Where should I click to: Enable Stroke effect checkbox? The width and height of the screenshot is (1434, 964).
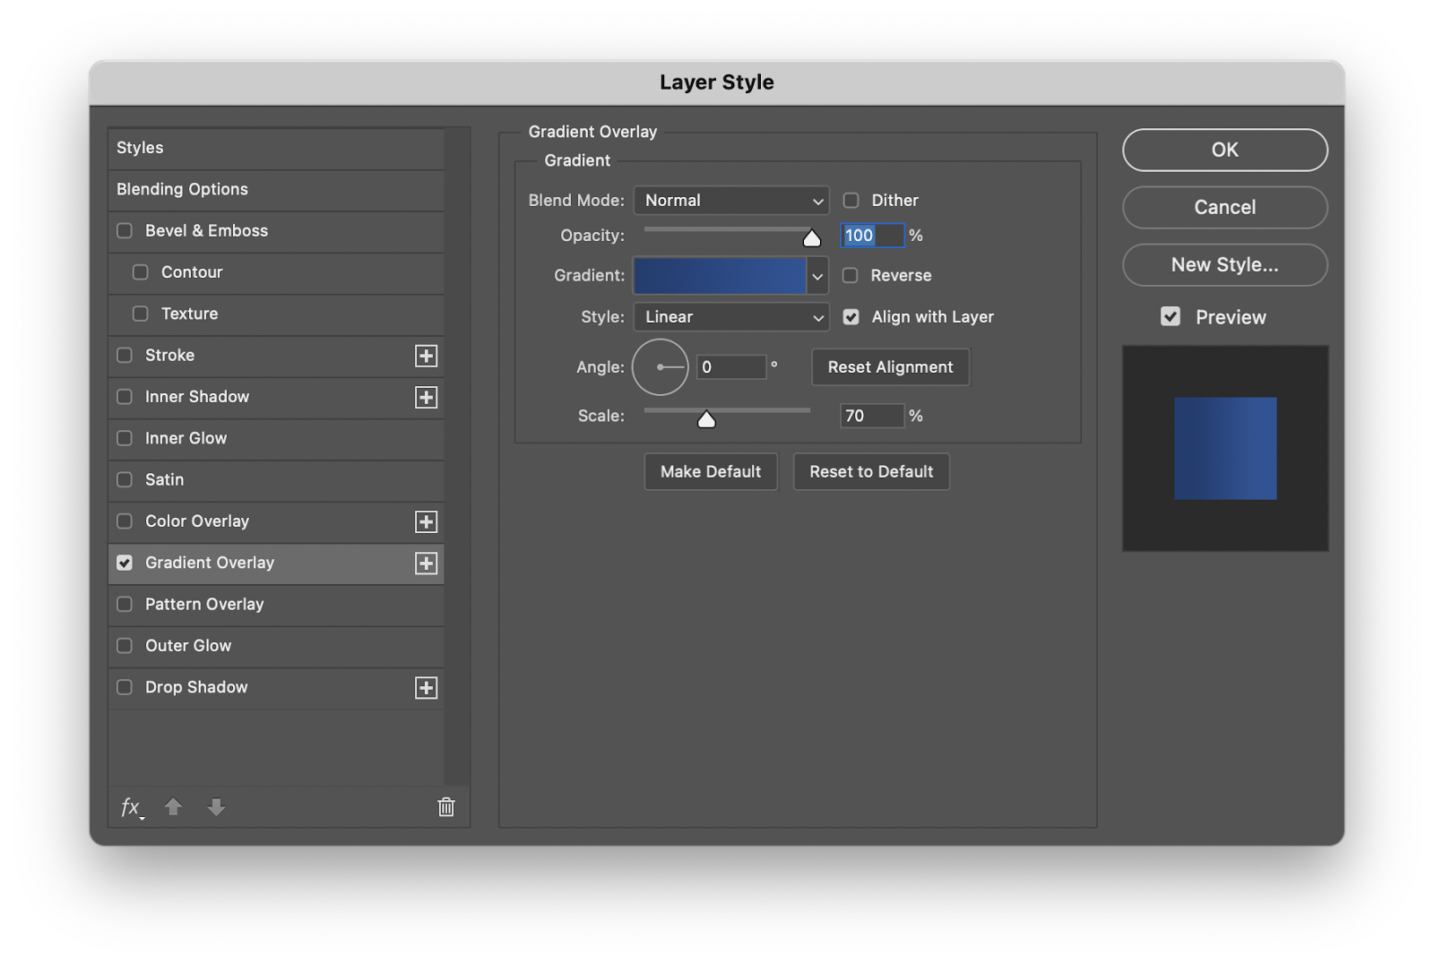click(125, 356)
